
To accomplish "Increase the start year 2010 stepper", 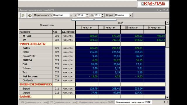I will click(87, 14).
